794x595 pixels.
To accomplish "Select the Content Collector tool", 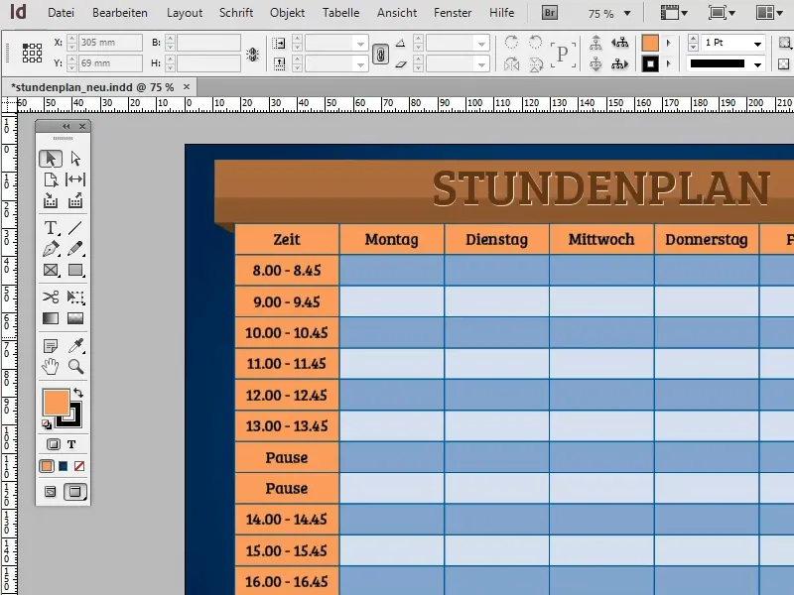I will [x=51, y=201].
